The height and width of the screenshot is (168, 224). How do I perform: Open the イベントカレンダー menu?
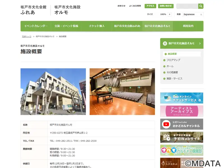(36, 26)
